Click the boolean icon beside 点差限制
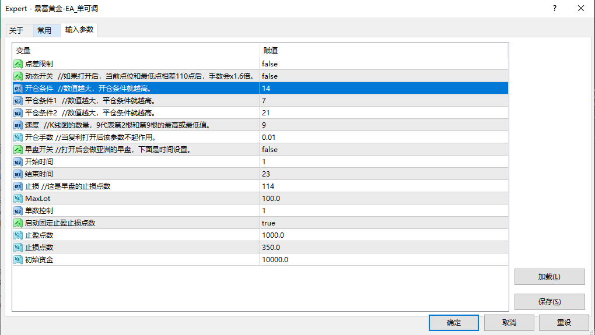Viewport: 595px width, 335px height. point(18,64)
